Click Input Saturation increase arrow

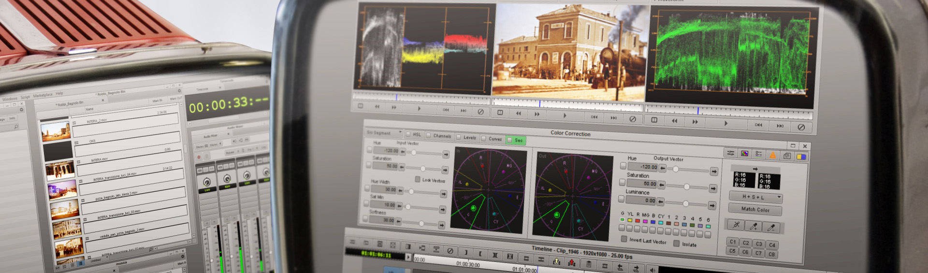(x=445, y=170)
